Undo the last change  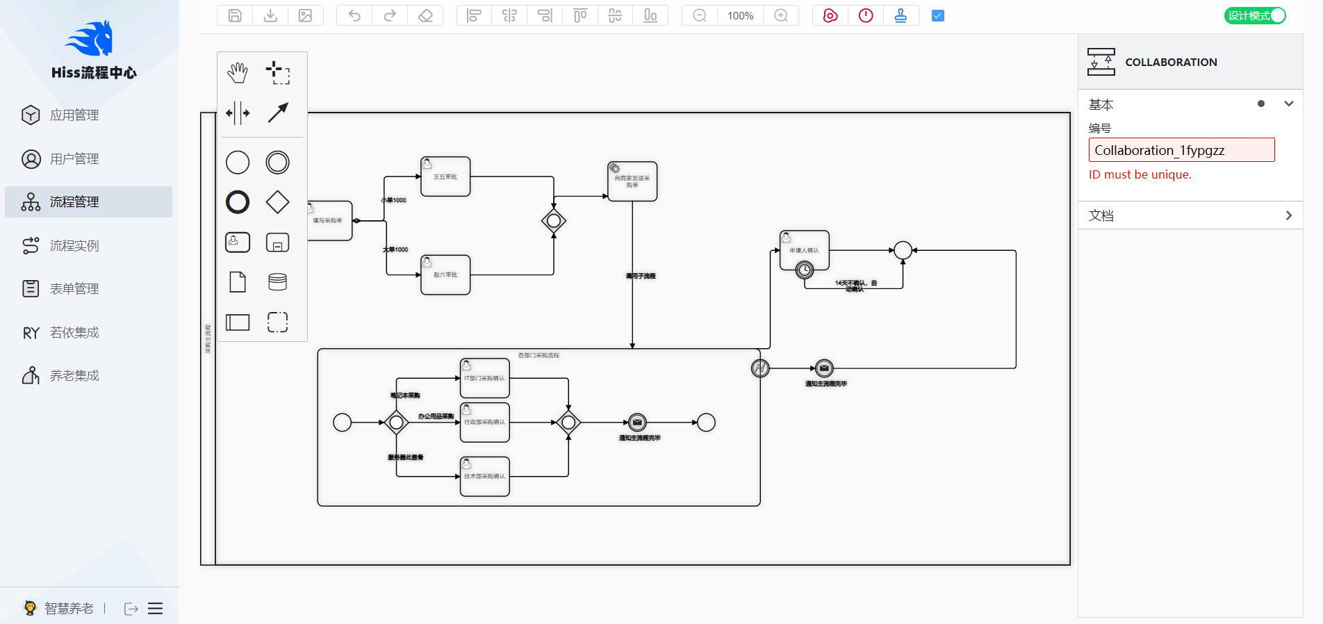coord(354,15)
